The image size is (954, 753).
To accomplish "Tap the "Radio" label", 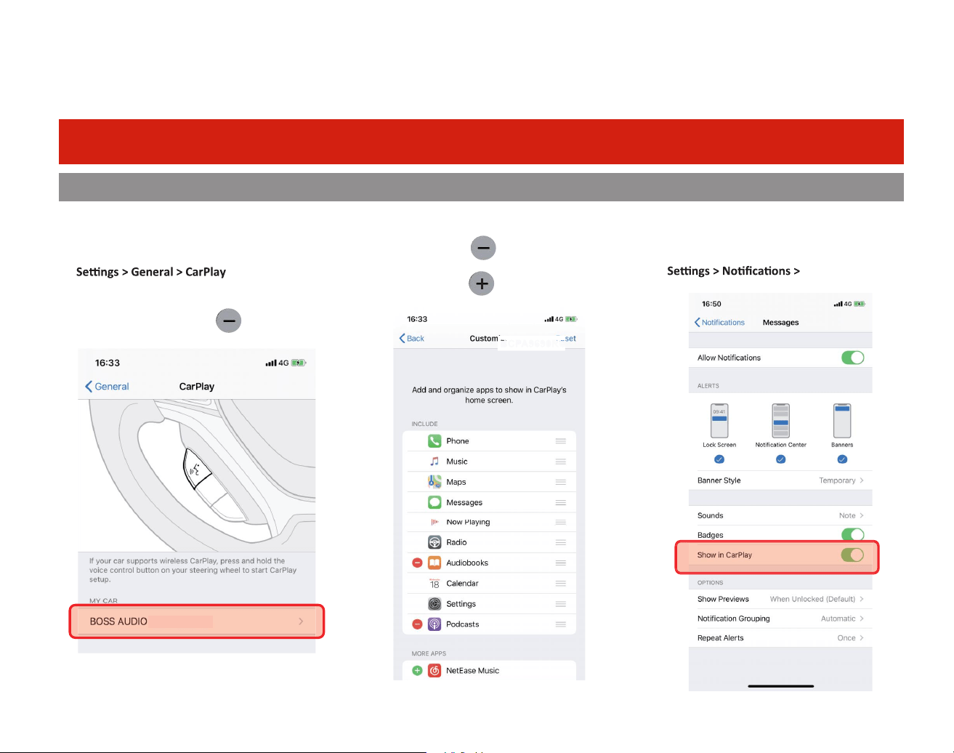I will [x=456, y=542].
